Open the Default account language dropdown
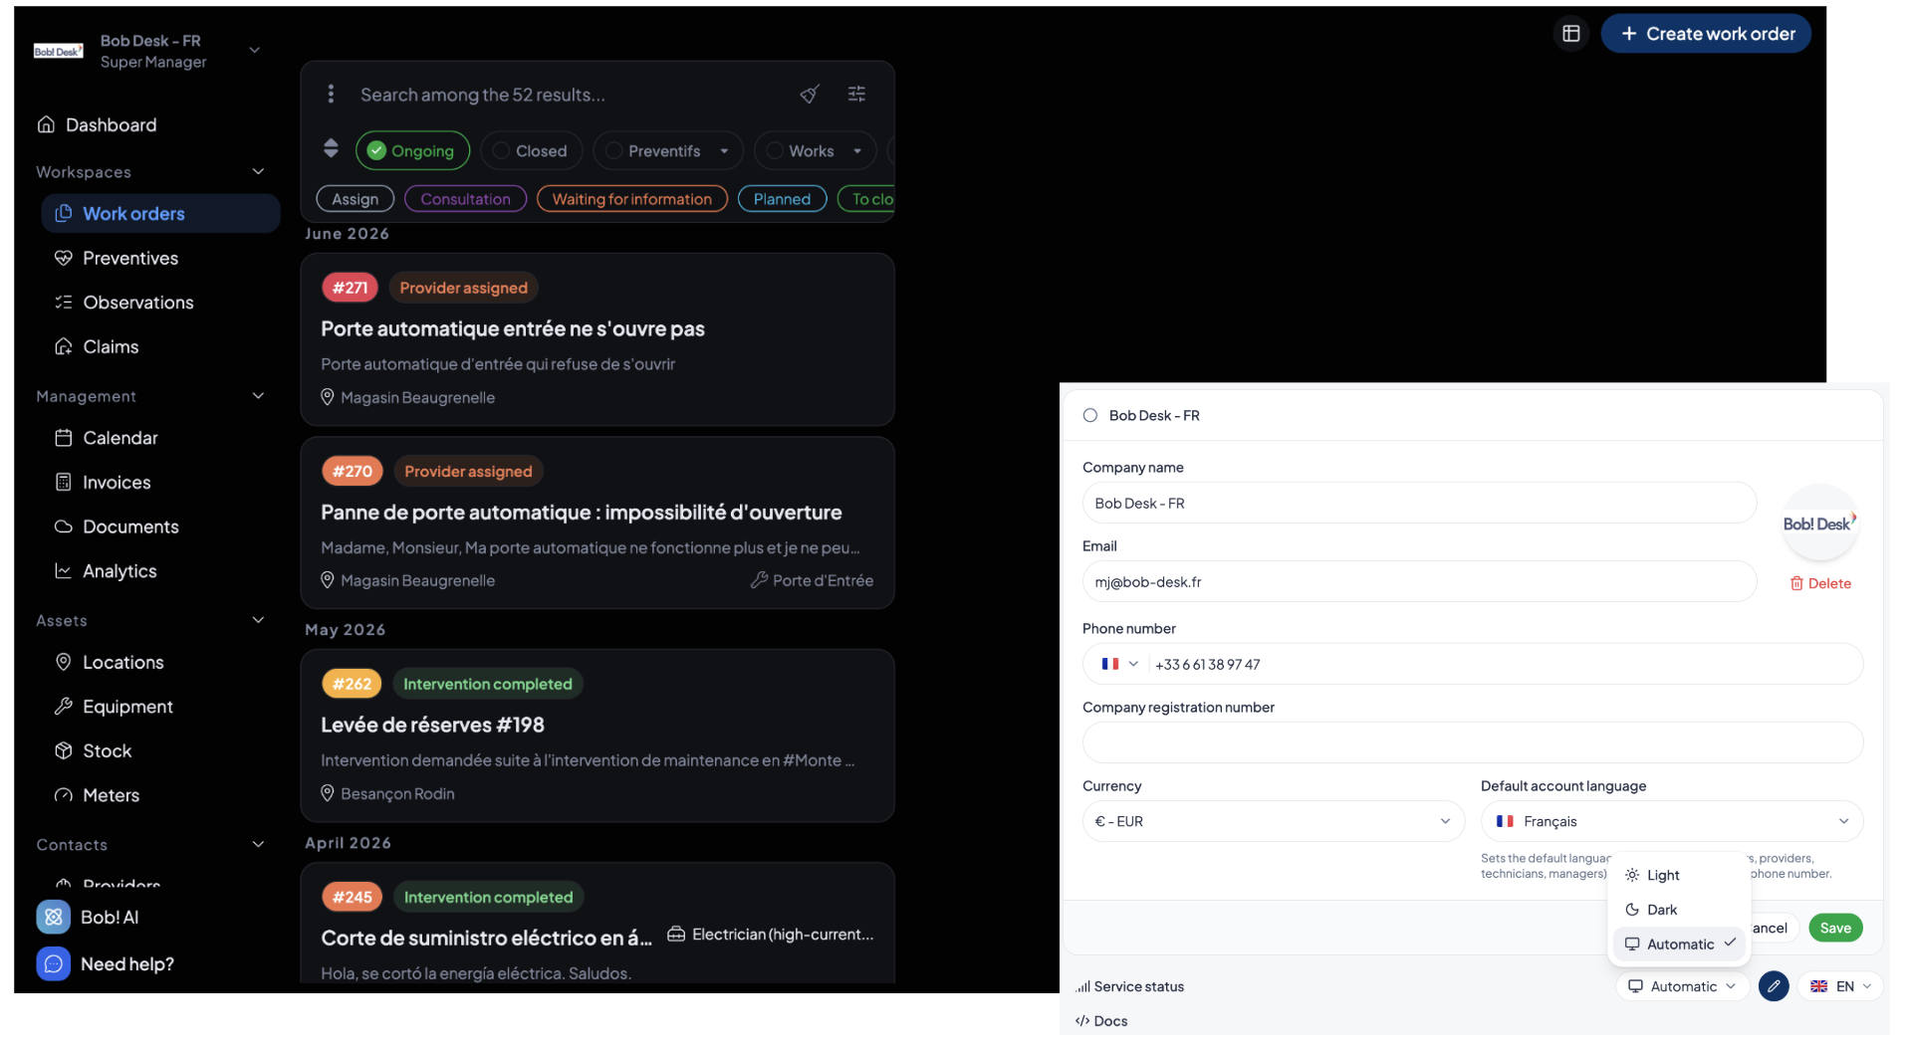Viewport: 1908px width, 1051px height. (x=1671, y=822)
